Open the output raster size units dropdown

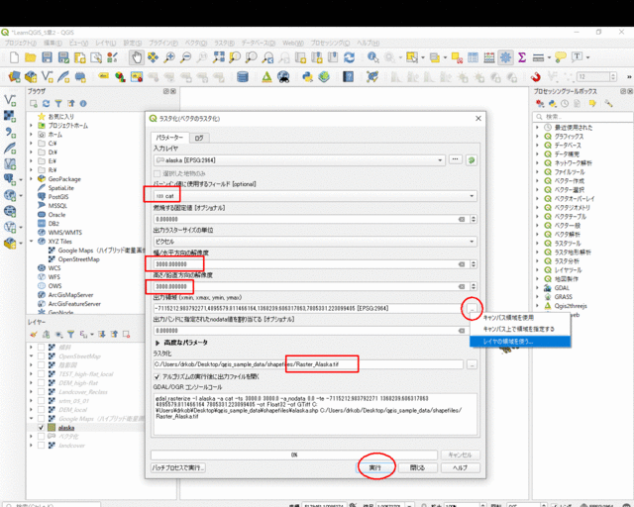click(315, 242)
